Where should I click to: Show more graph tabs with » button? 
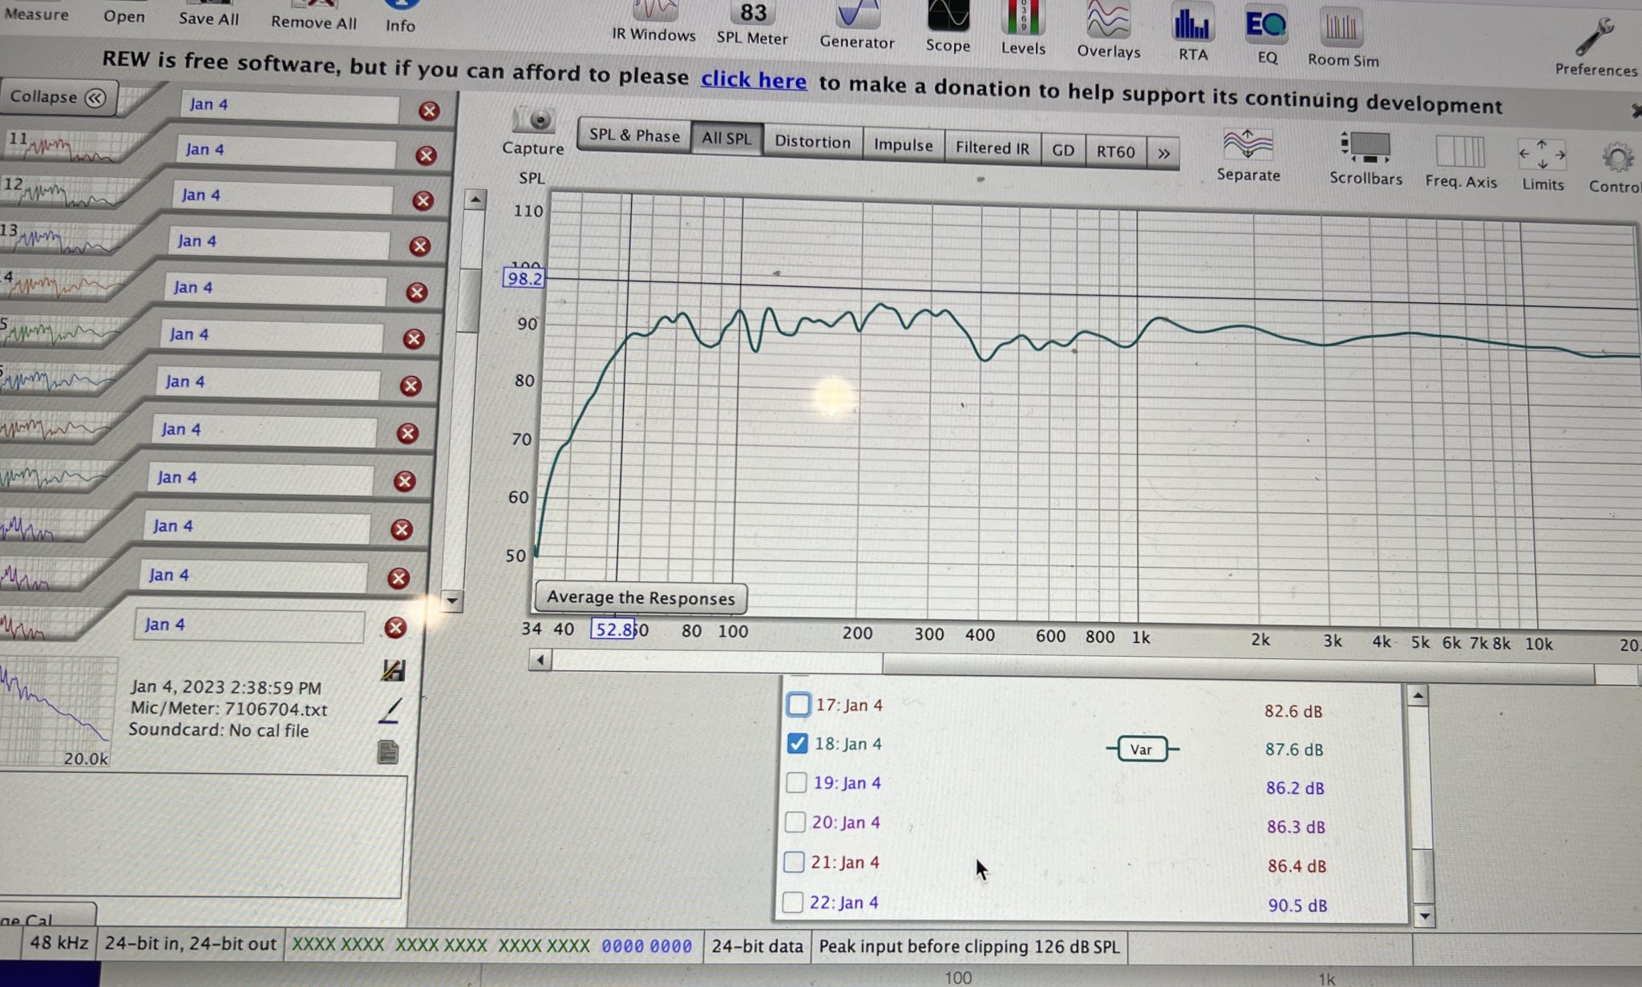pos(1163,152)
